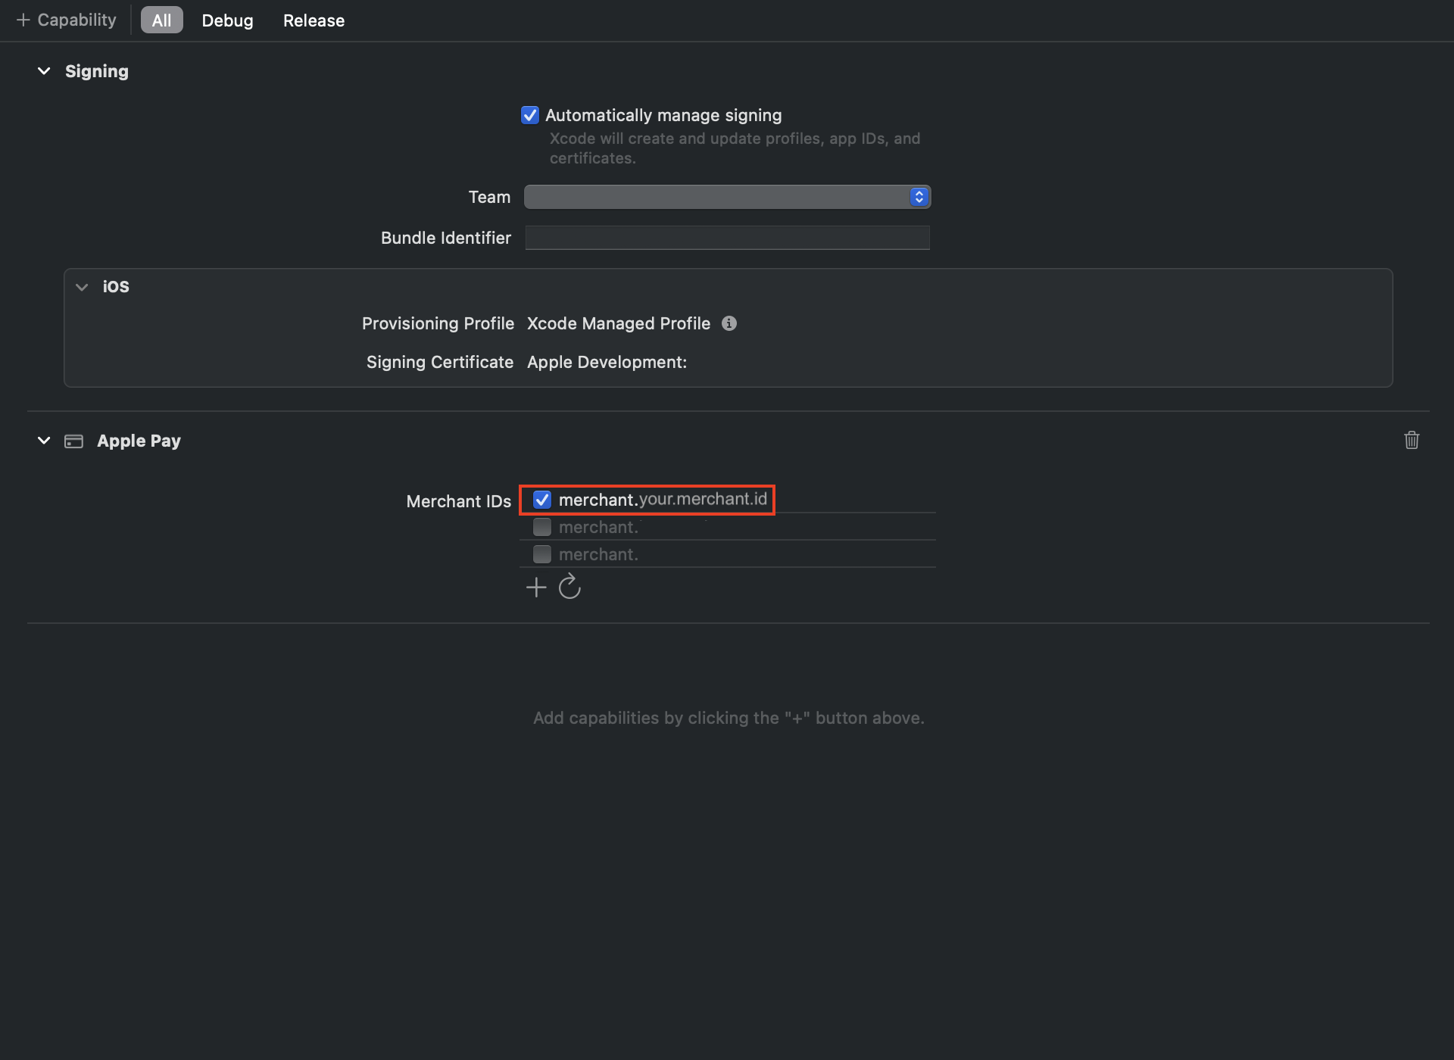
Task: Switch to the Debug tab
Action: 227,20
